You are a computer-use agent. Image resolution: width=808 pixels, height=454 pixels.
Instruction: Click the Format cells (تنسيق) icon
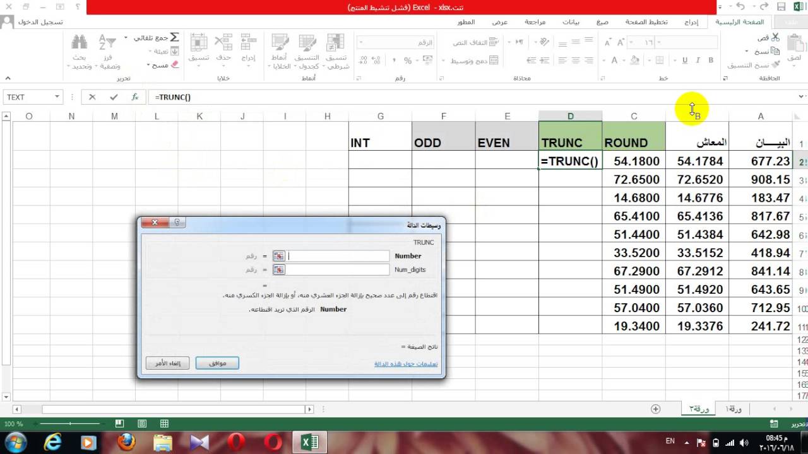point(198,42)
